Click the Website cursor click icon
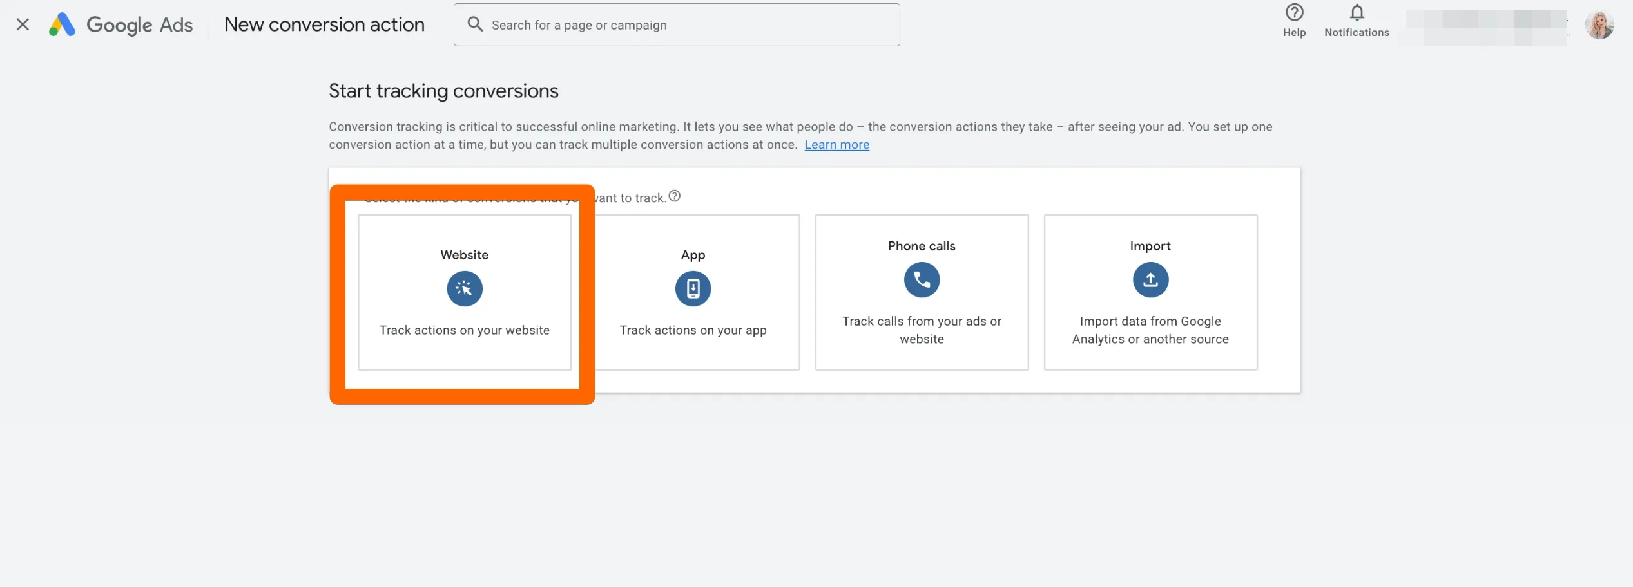Viewport: 1633px width, 587px height. pos(465,288)
